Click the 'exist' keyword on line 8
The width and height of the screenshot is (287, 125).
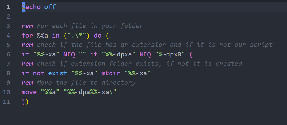[x=58, y=73]
